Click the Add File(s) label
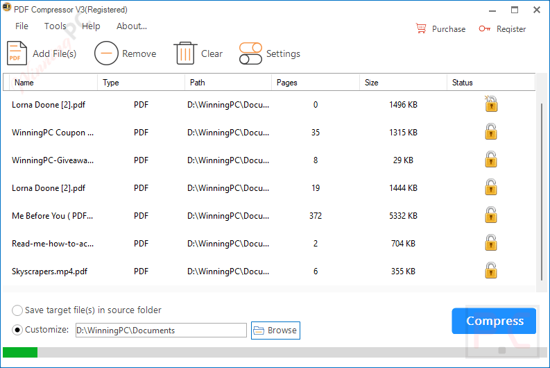 tap(54, 53)
